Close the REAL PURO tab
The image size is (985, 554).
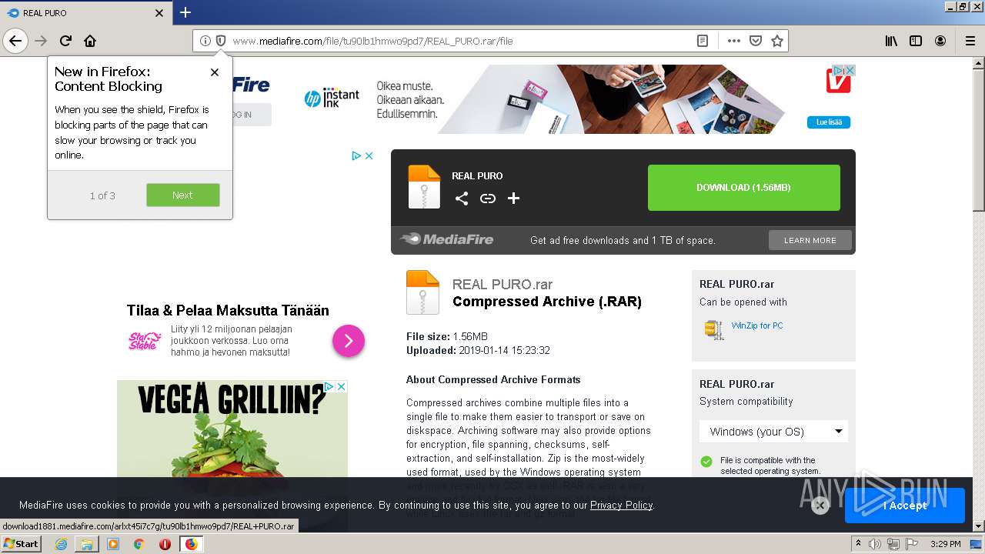coord(159,13)
